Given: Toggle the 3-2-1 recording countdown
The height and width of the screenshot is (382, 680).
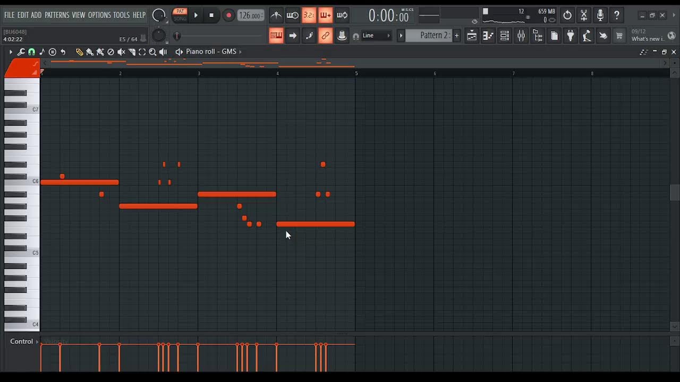Looking at the screenshot, I should 309,15.
